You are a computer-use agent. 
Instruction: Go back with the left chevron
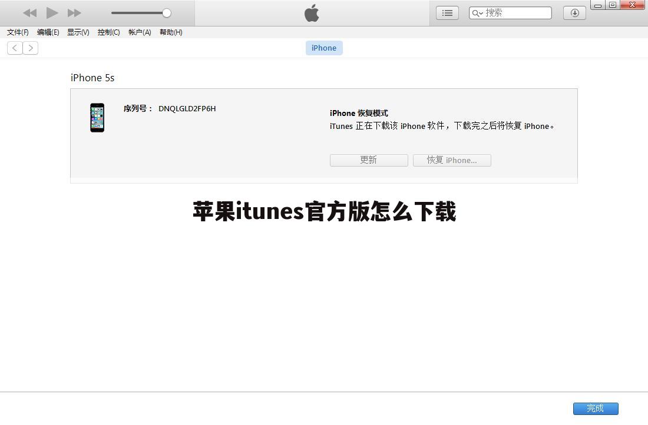15,48
